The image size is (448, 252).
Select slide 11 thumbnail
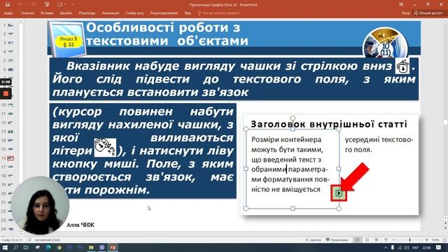10,113
